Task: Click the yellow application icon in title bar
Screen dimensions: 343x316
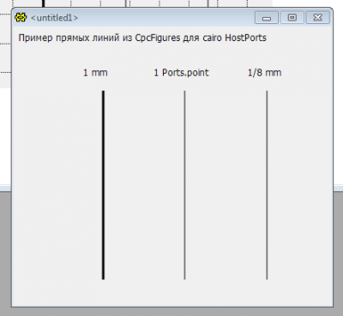Action: click(21, 17)
